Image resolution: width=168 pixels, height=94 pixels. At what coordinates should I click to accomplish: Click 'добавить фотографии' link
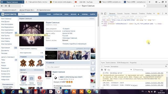(x=83, y=49)
